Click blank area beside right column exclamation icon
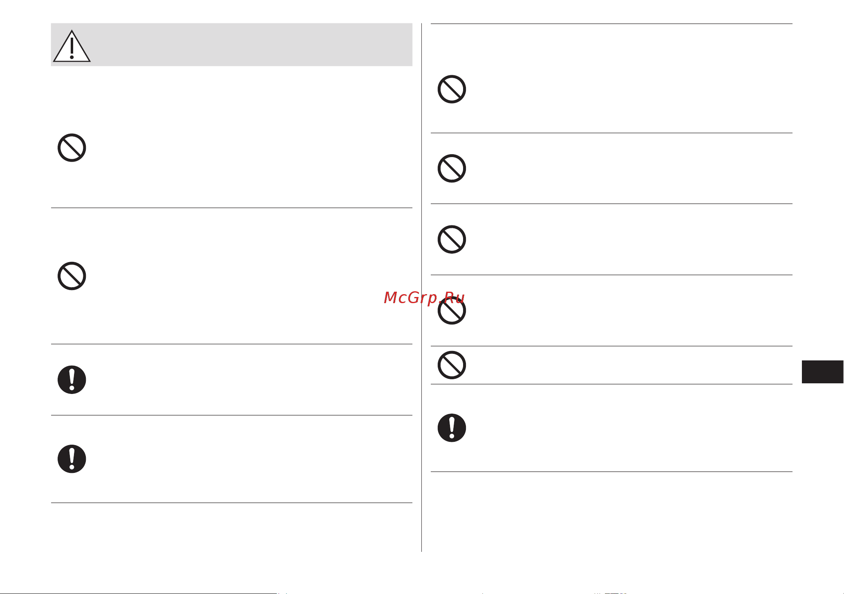 [x=629, y=428]
